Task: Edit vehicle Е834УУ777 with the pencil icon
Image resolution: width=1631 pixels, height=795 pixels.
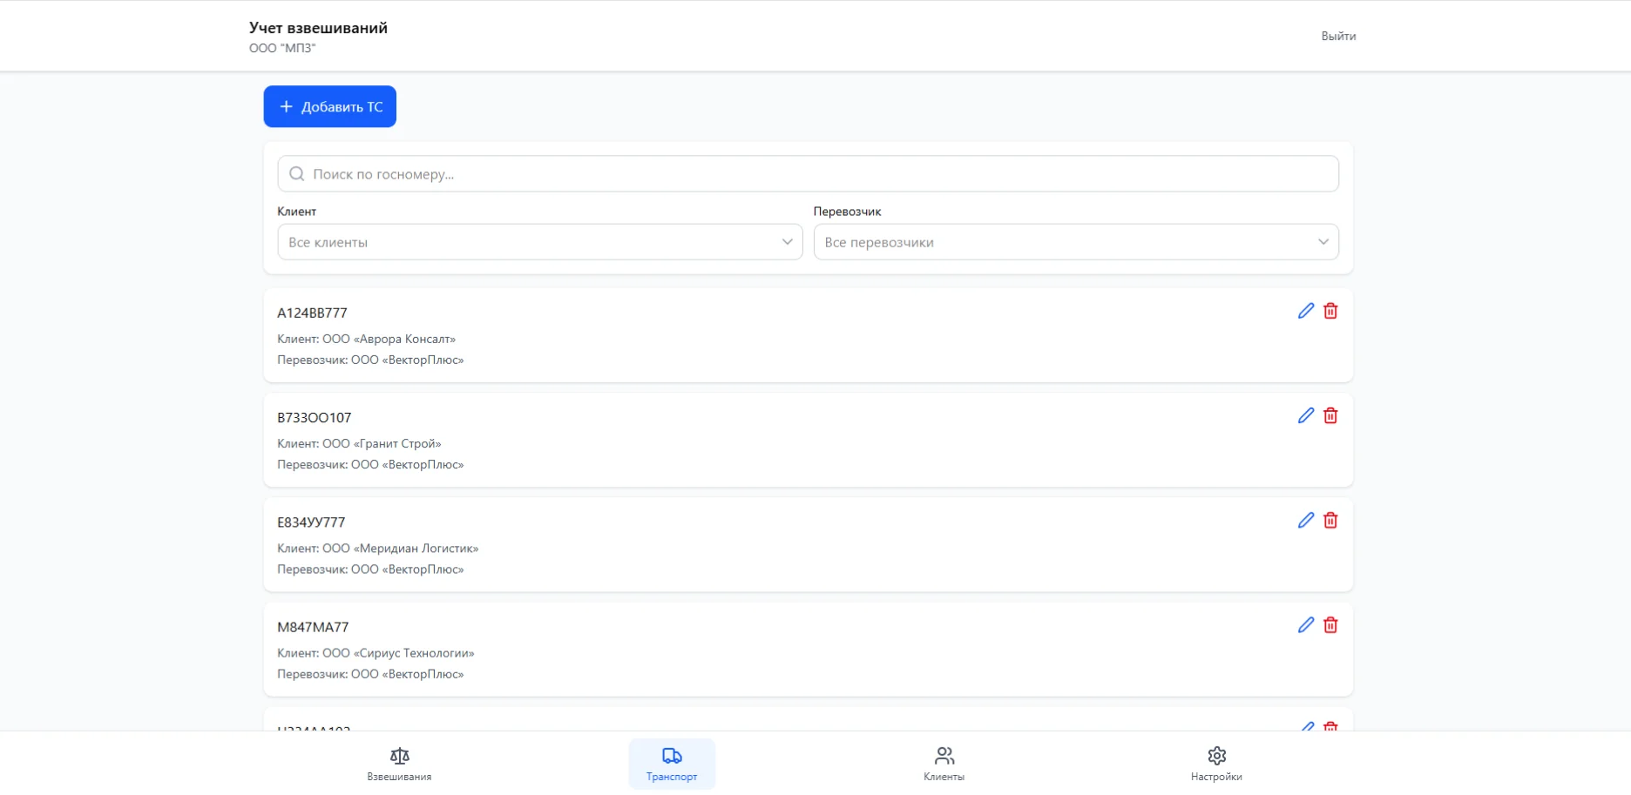Action: [x=1305, y=520]
